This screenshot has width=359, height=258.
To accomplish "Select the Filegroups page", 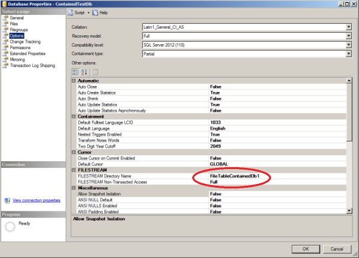I will tap(19, 30).
